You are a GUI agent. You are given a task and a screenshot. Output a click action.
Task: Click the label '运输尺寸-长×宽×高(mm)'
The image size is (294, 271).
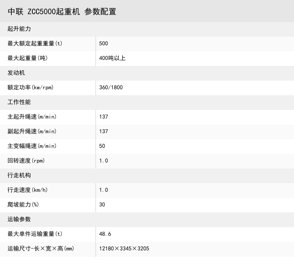(41, 249)
